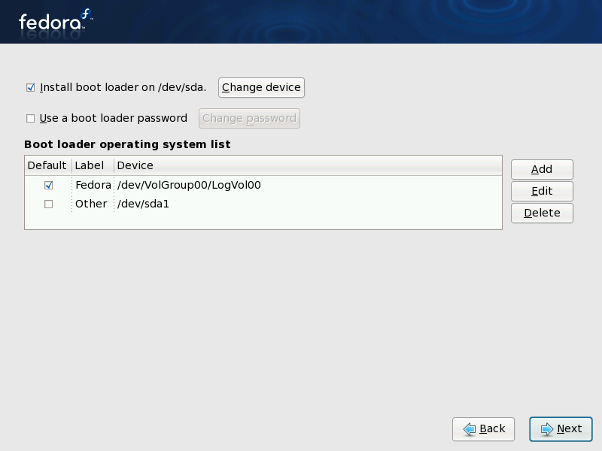This screenshot has width=602, height=451.
Task: Enable Use a boot loader password
Action: point(30,119)
